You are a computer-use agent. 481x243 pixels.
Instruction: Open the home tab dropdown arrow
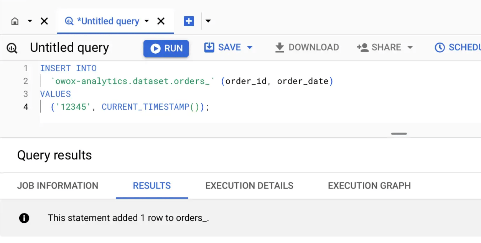point(30,21)
